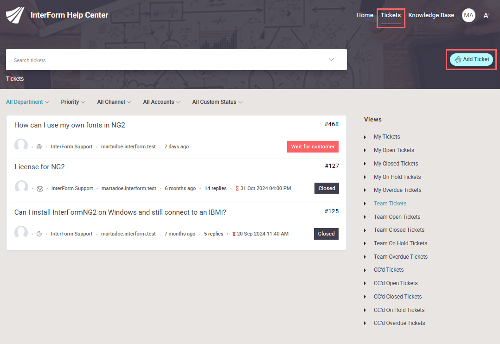Open the All Accounts filter
Screen dimensions: 500x344
162,102
